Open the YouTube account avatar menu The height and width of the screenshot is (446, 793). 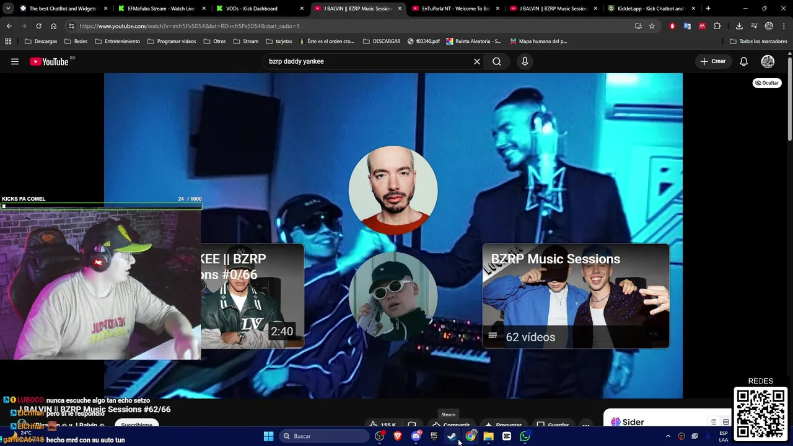(768, 61)
